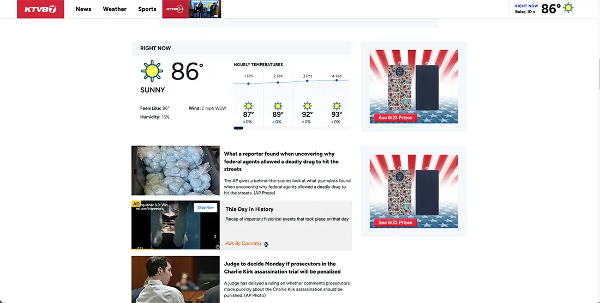The height and width of the screenshot is (303, 600).
Task: Click the raindrop icon under 93°
Action: [x=333, y=122]
